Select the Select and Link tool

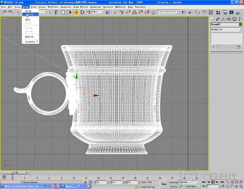coord(18,12)
